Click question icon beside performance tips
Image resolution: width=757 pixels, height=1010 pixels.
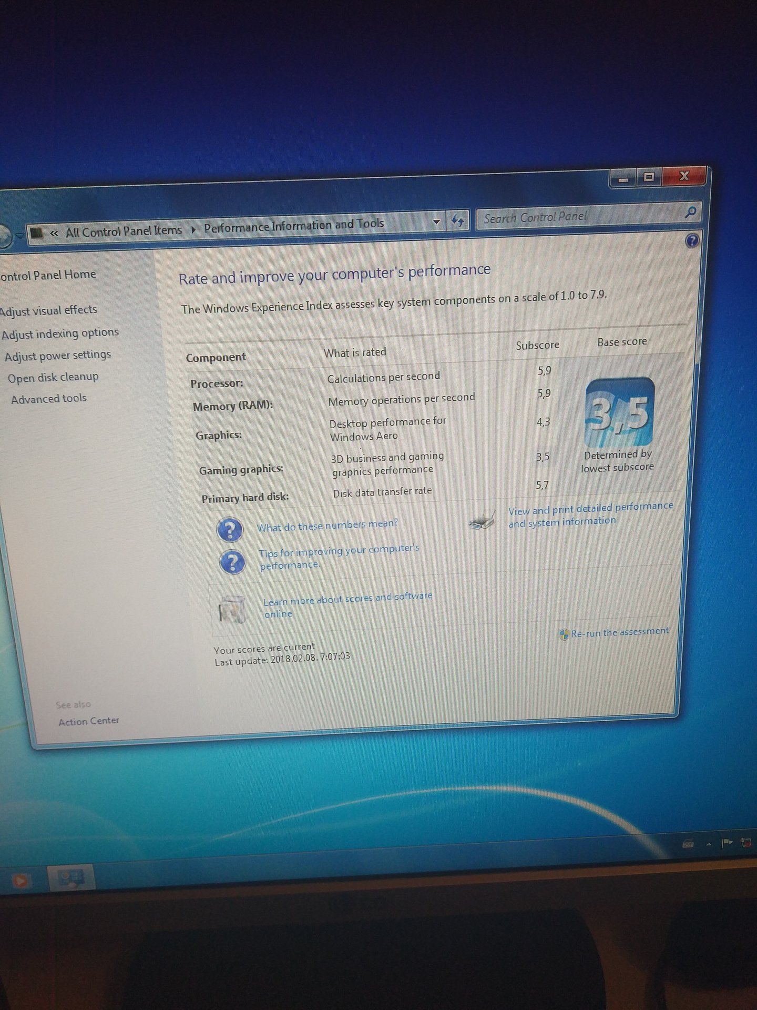(x=232, y=562)
